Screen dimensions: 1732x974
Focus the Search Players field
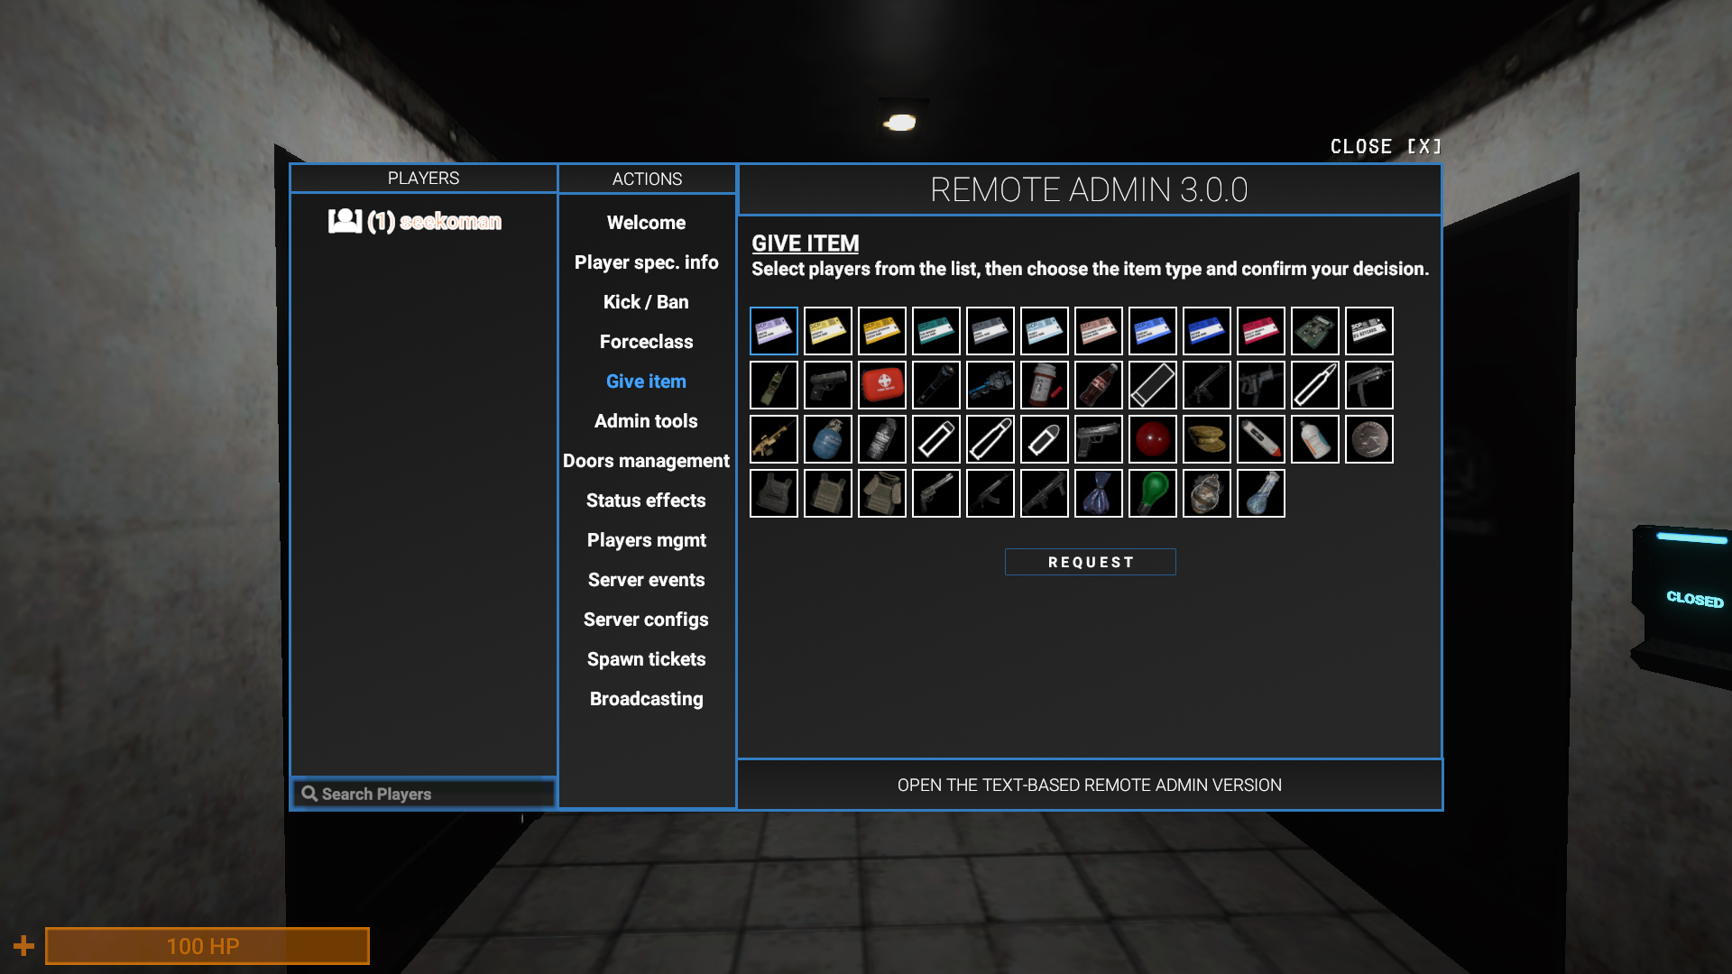tap(424, 794)
